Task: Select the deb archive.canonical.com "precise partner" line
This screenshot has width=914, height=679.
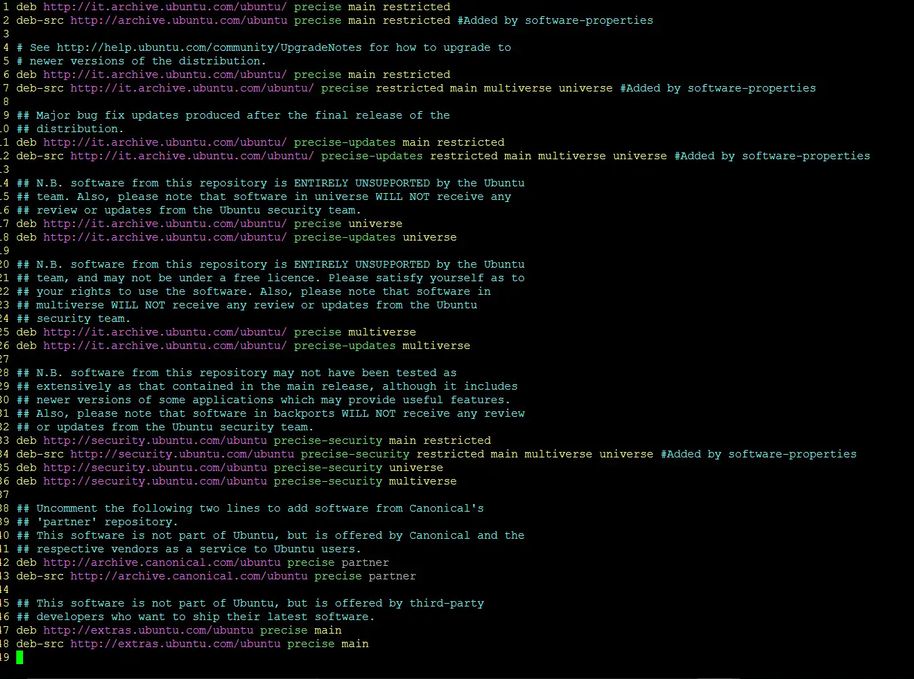Action: coord(203,562)
